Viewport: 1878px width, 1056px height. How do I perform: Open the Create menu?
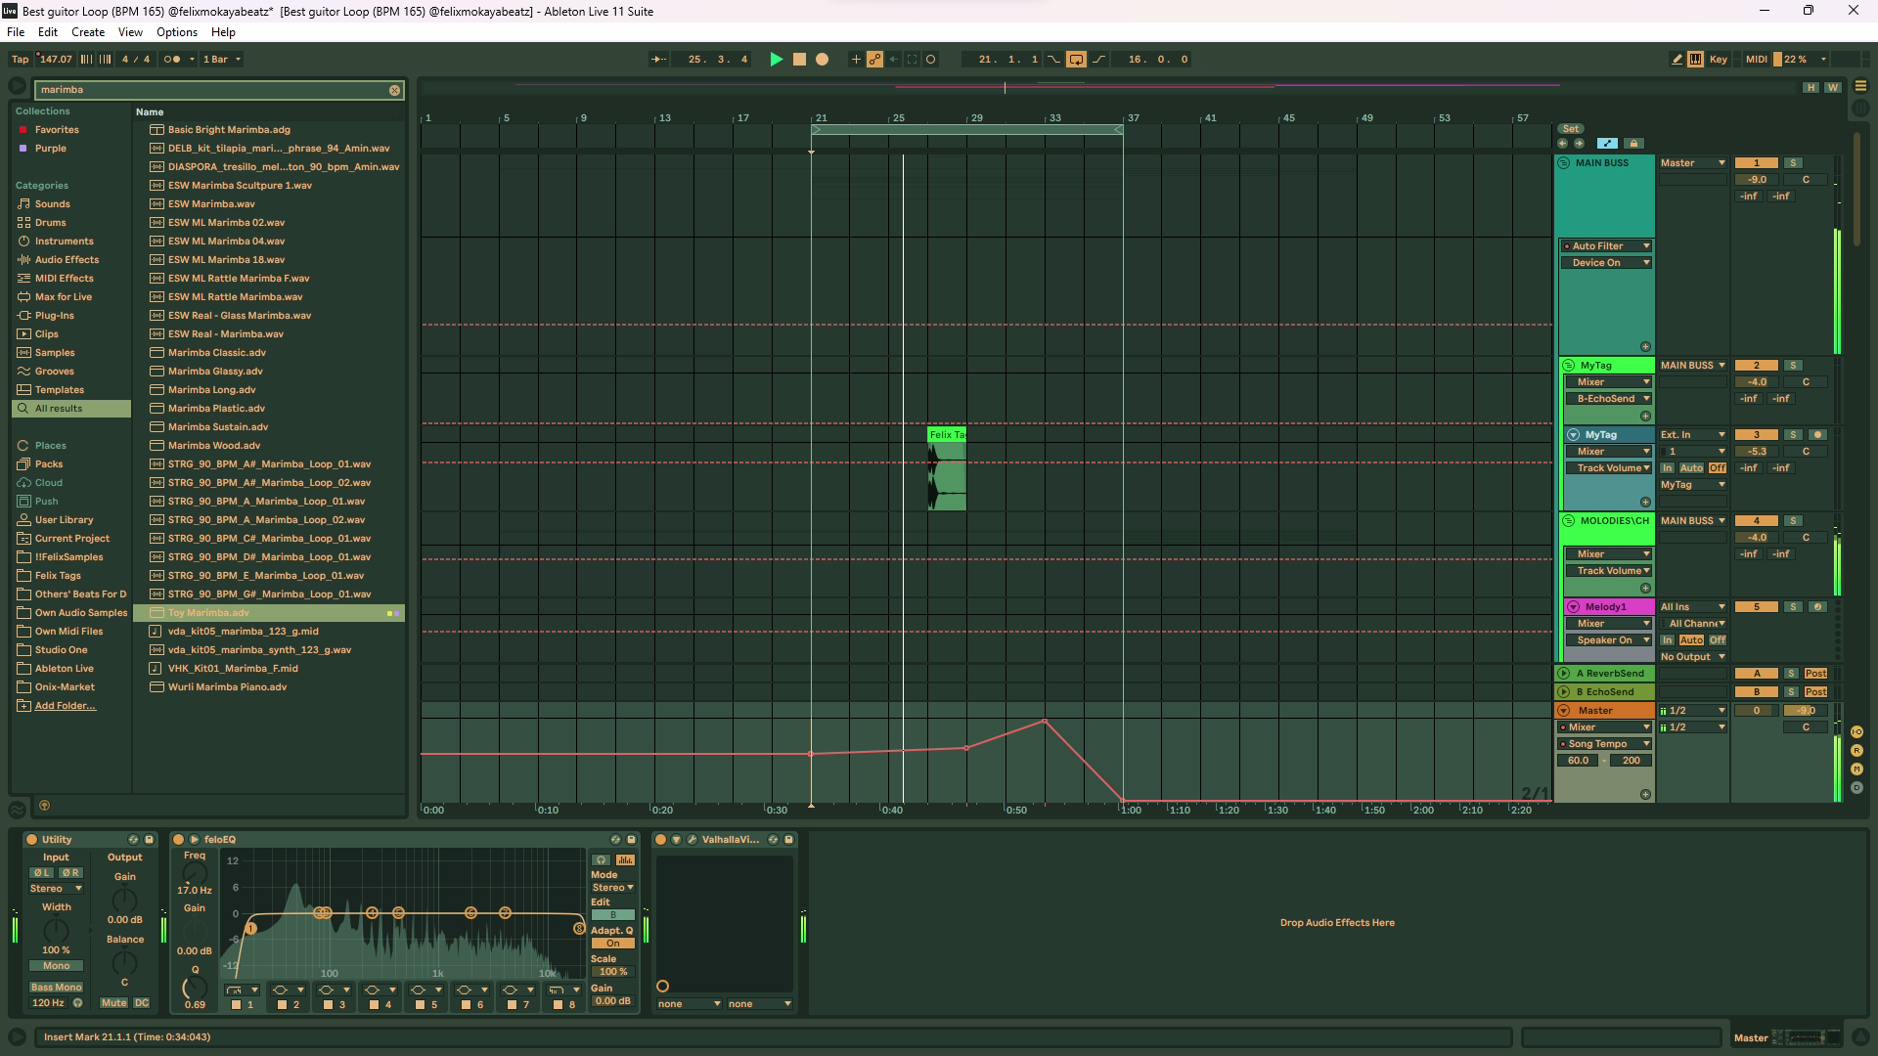tap(88, 32)
